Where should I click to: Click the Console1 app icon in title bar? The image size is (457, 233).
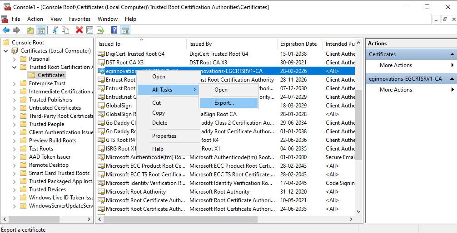point(7,7)
